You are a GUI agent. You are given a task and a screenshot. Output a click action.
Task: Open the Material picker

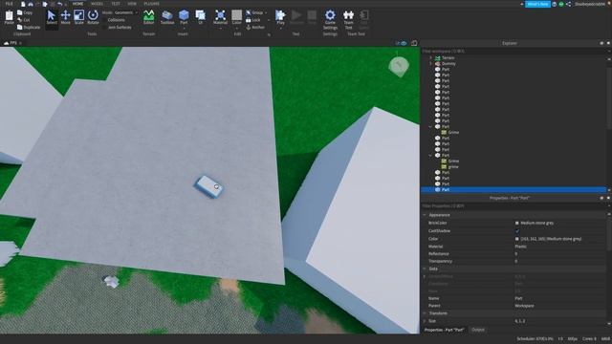(220, 17)
